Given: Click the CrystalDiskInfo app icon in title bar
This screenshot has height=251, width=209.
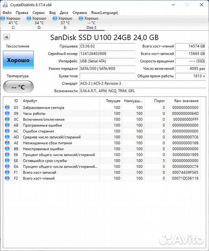Looking at the screenshot, I should [5, 5].
